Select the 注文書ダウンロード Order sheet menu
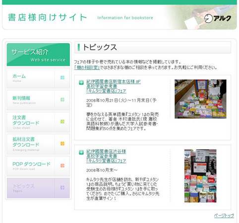 coord(38,122)
